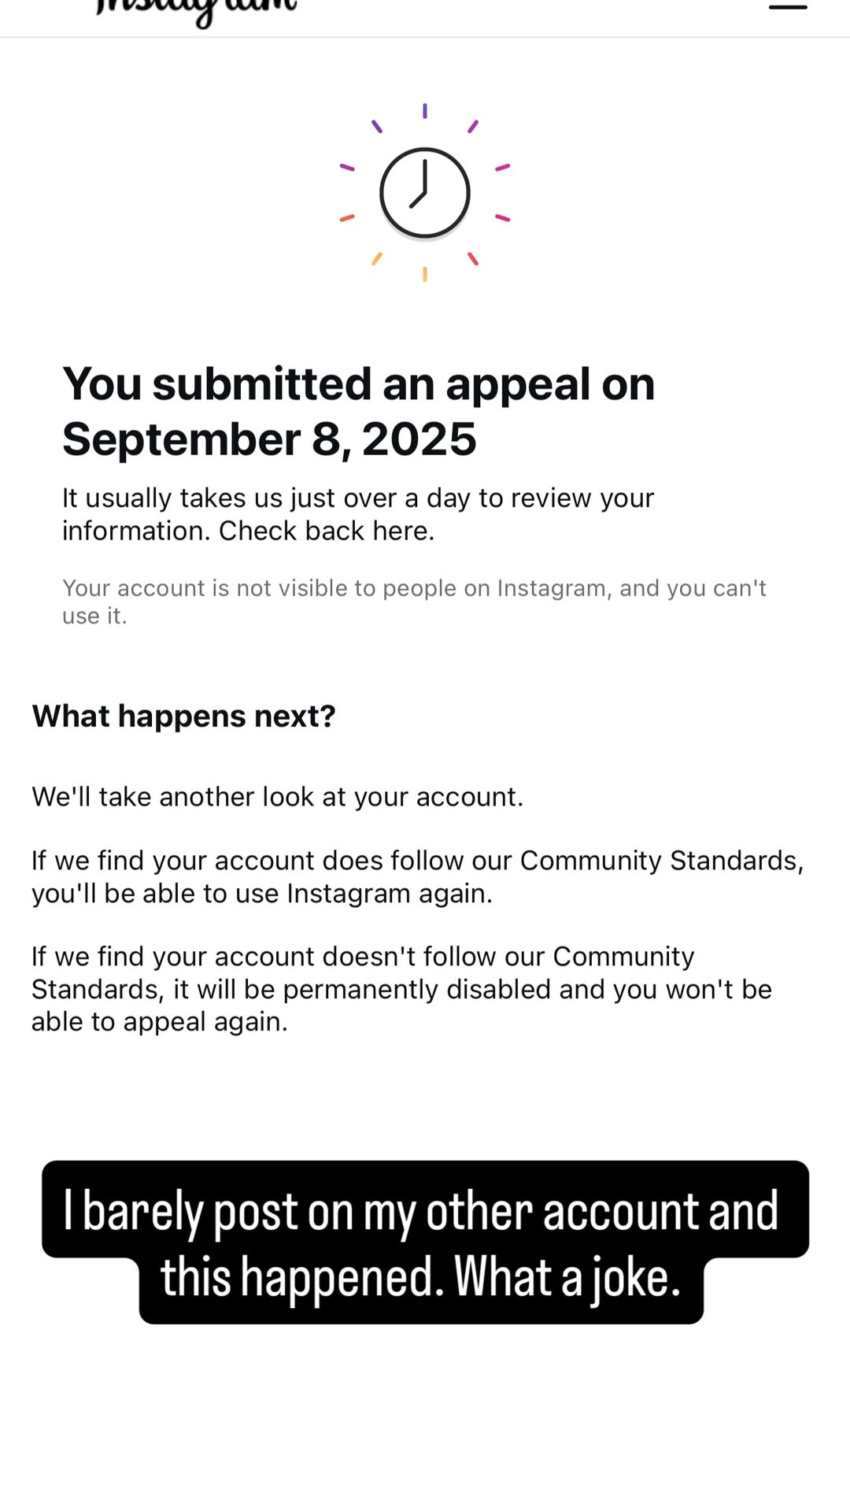Tap the clock's minute hand
Image resolution: width=850 pixels, height=1511 pixels.
click(425, 176)
